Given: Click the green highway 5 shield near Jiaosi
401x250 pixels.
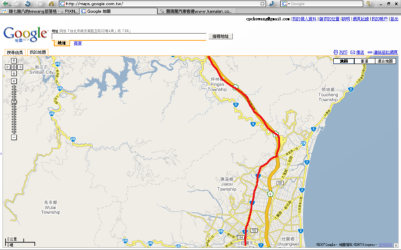Looking at the screenshot, I should (x=270, y=194).
